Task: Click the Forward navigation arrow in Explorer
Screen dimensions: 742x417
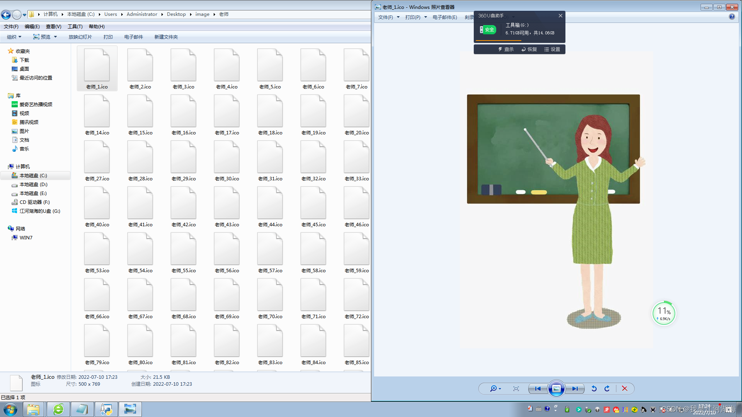Action: (x=17, y=15)
